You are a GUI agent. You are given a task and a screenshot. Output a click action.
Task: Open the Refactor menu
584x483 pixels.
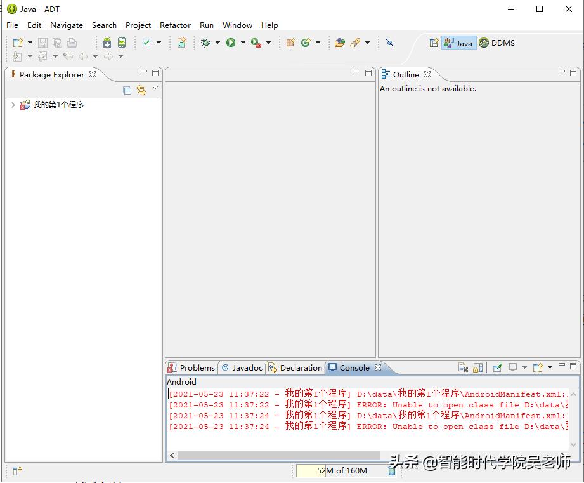[175, 25]
